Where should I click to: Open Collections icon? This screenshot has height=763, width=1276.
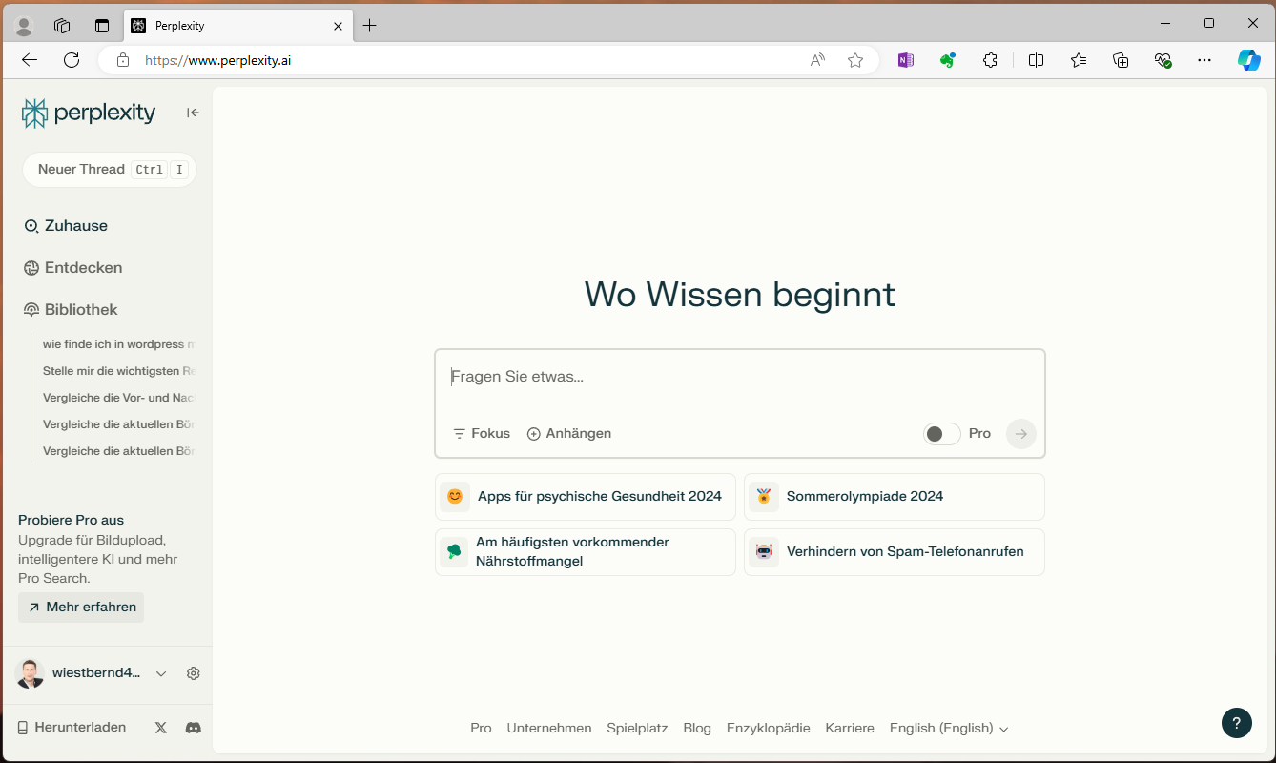pos(1121,60)
